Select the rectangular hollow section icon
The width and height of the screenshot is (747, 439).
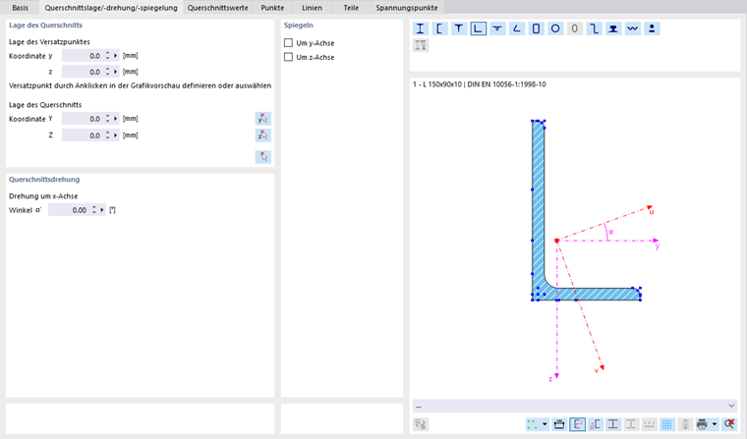[536, 28]
